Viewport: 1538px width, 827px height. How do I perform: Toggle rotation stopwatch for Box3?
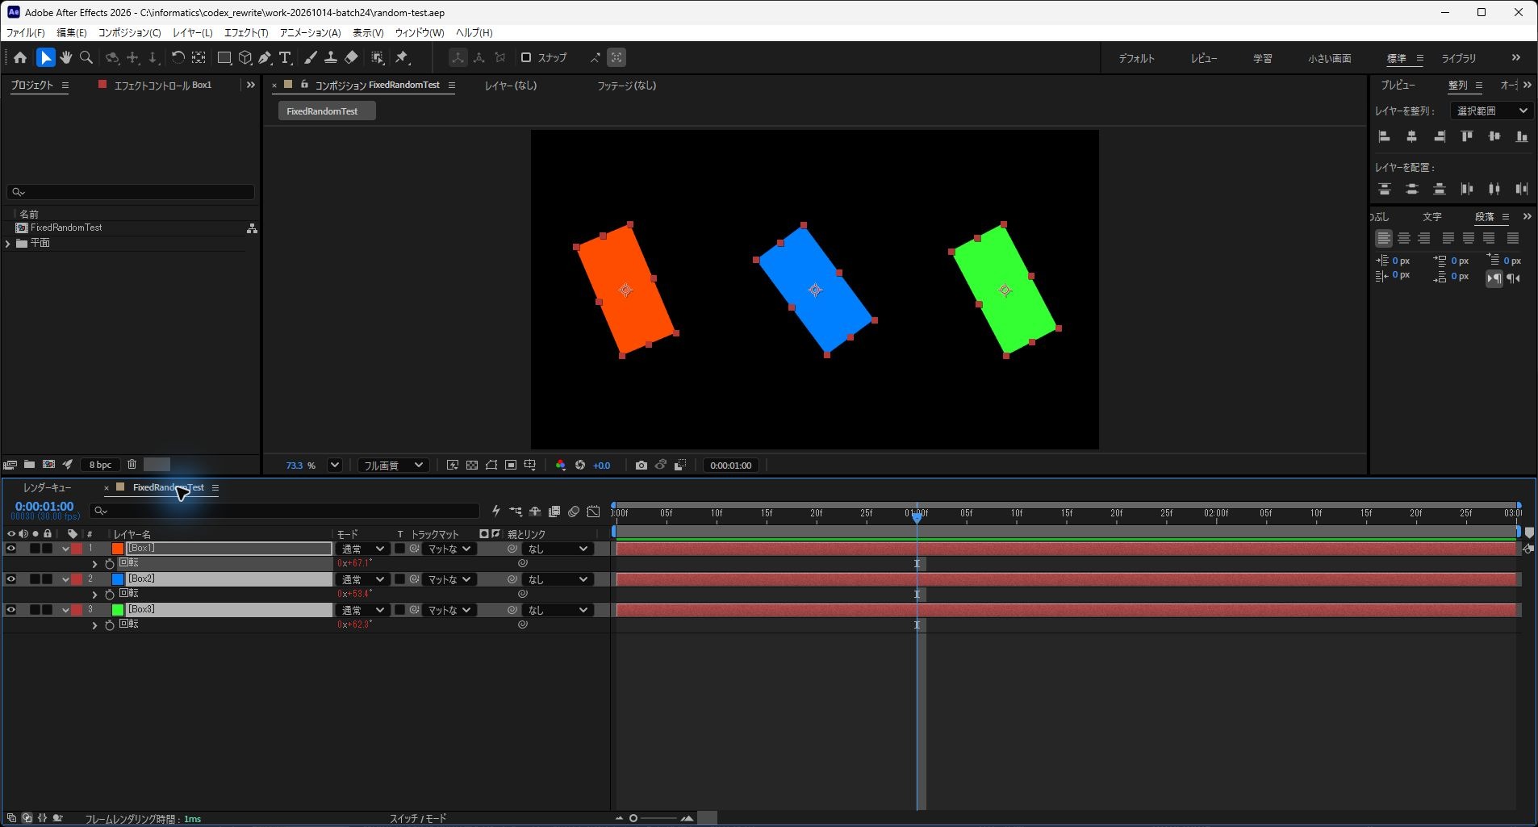[110, 624]
